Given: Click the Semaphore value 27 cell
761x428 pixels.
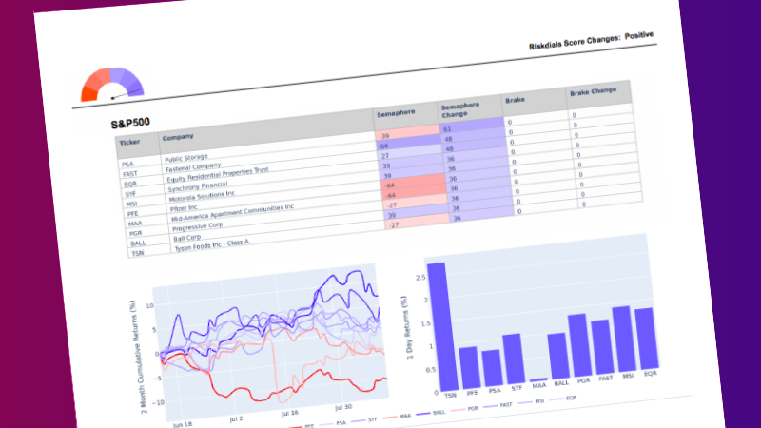Looking at the screenshot, I should 410,153.
